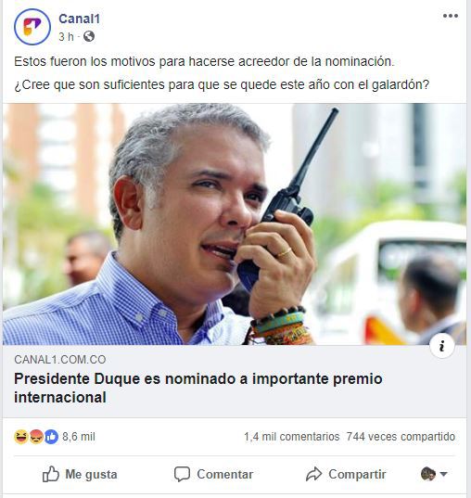Expand the profile selector dropdown arrow
The height and width of the screenshot is (498, 471).
[x=444, y=474]
